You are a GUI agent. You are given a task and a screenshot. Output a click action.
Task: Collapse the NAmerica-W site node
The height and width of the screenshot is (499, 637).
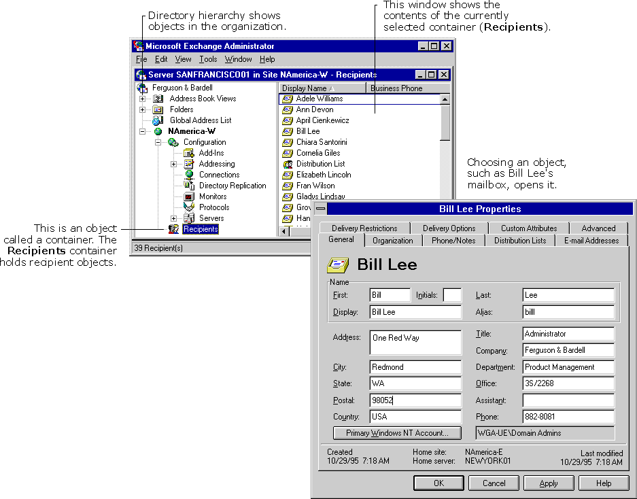[142, 131]
